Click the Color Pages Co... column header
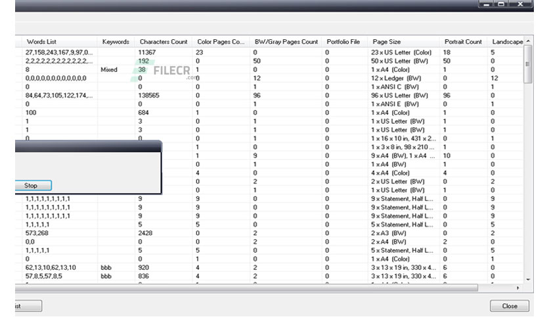 221,41
